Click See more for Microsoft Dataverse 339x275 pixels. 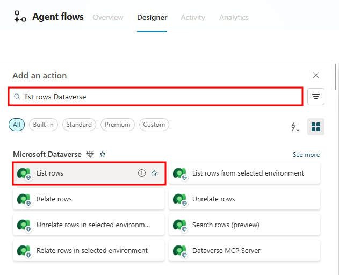(306, 155)
